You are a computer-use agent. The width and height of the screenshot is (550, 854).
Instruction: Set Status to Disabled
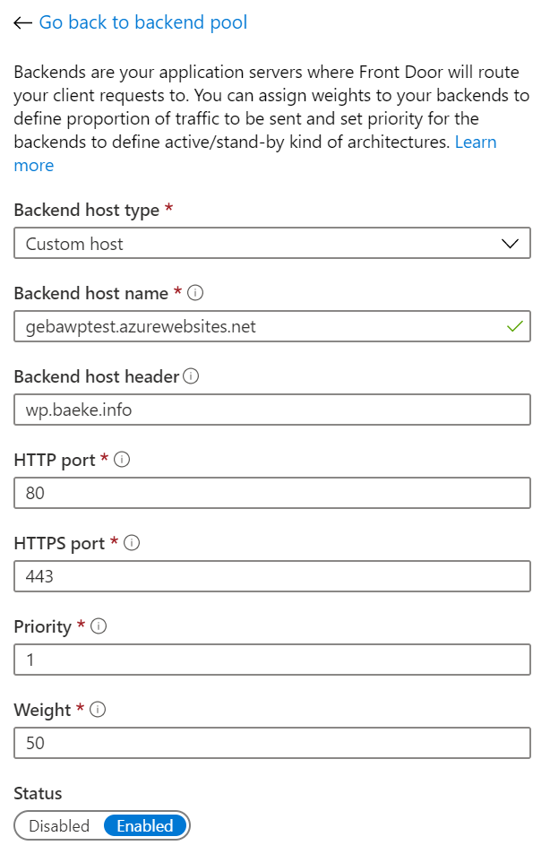59,826
